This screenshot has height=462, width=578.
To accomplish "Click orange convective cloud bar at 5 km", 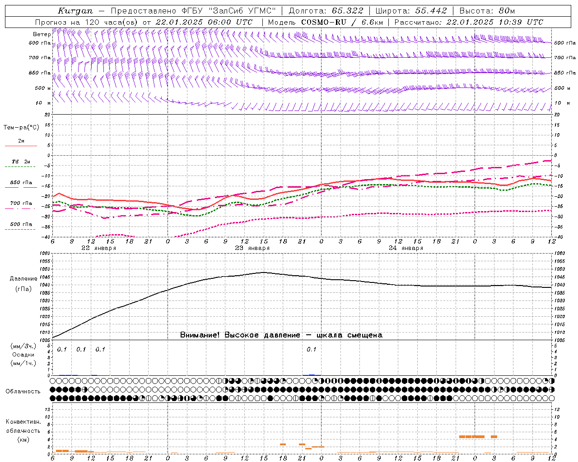I will pyautogui.click(x=472, y=437).
